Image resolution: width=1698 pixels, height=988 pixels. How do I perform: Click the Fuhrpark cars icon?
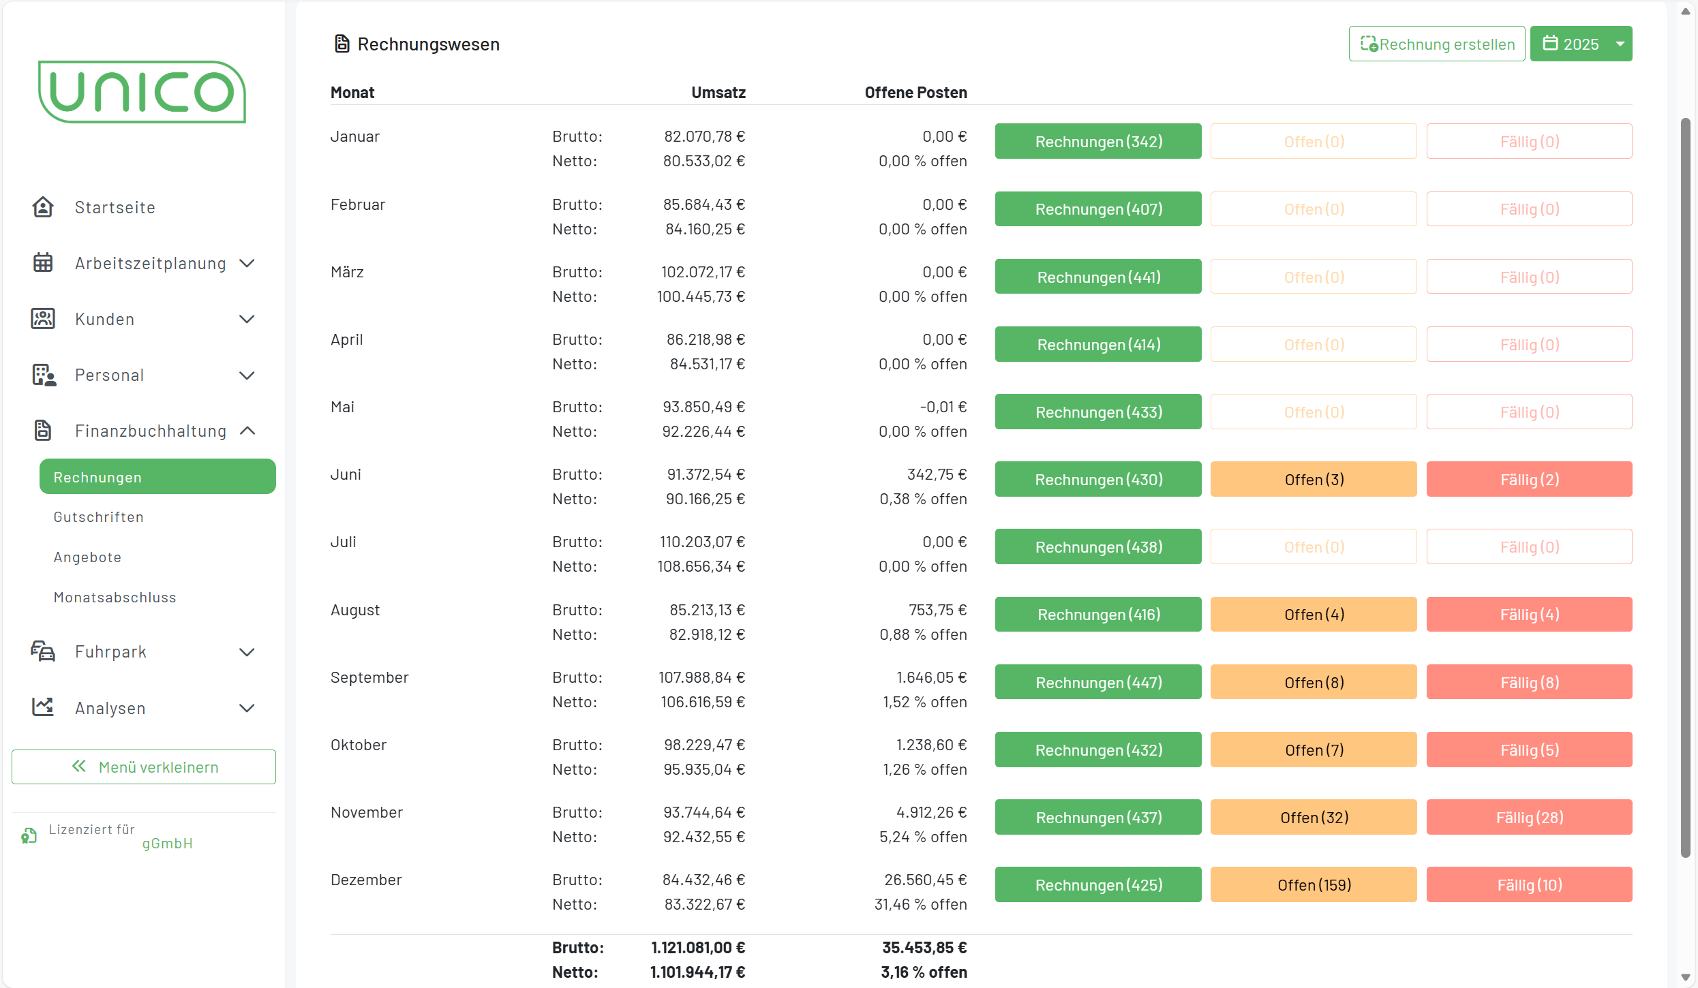(43, 651)
